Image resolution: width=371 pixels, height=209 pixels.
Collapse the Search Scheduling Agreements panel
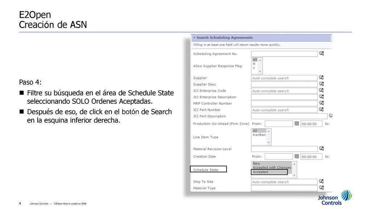(195, 38)
